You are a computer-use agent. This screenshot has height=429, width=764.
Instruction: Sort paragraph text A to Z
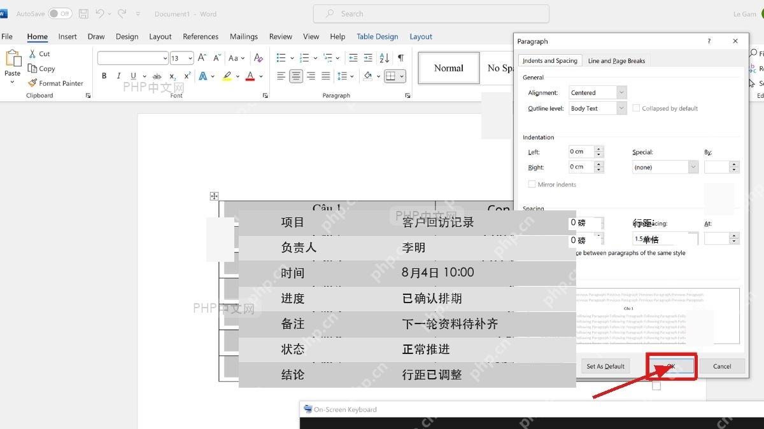point(385,58)
